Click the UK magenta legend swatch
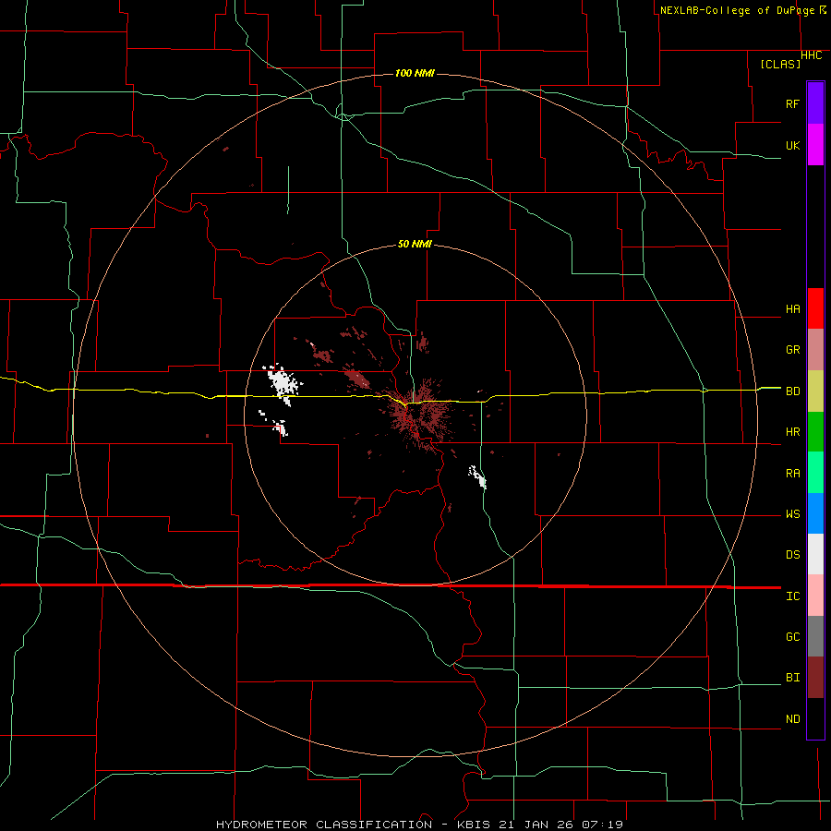831x831 pixels. point(815,145)
